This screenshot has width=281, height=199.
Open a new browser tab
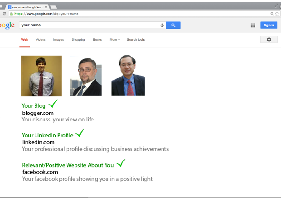[x=53, y=7]
